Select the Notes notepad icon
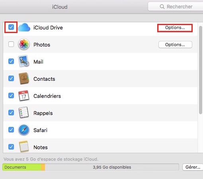This screenshot has width=203, height=179. (24, 146)
